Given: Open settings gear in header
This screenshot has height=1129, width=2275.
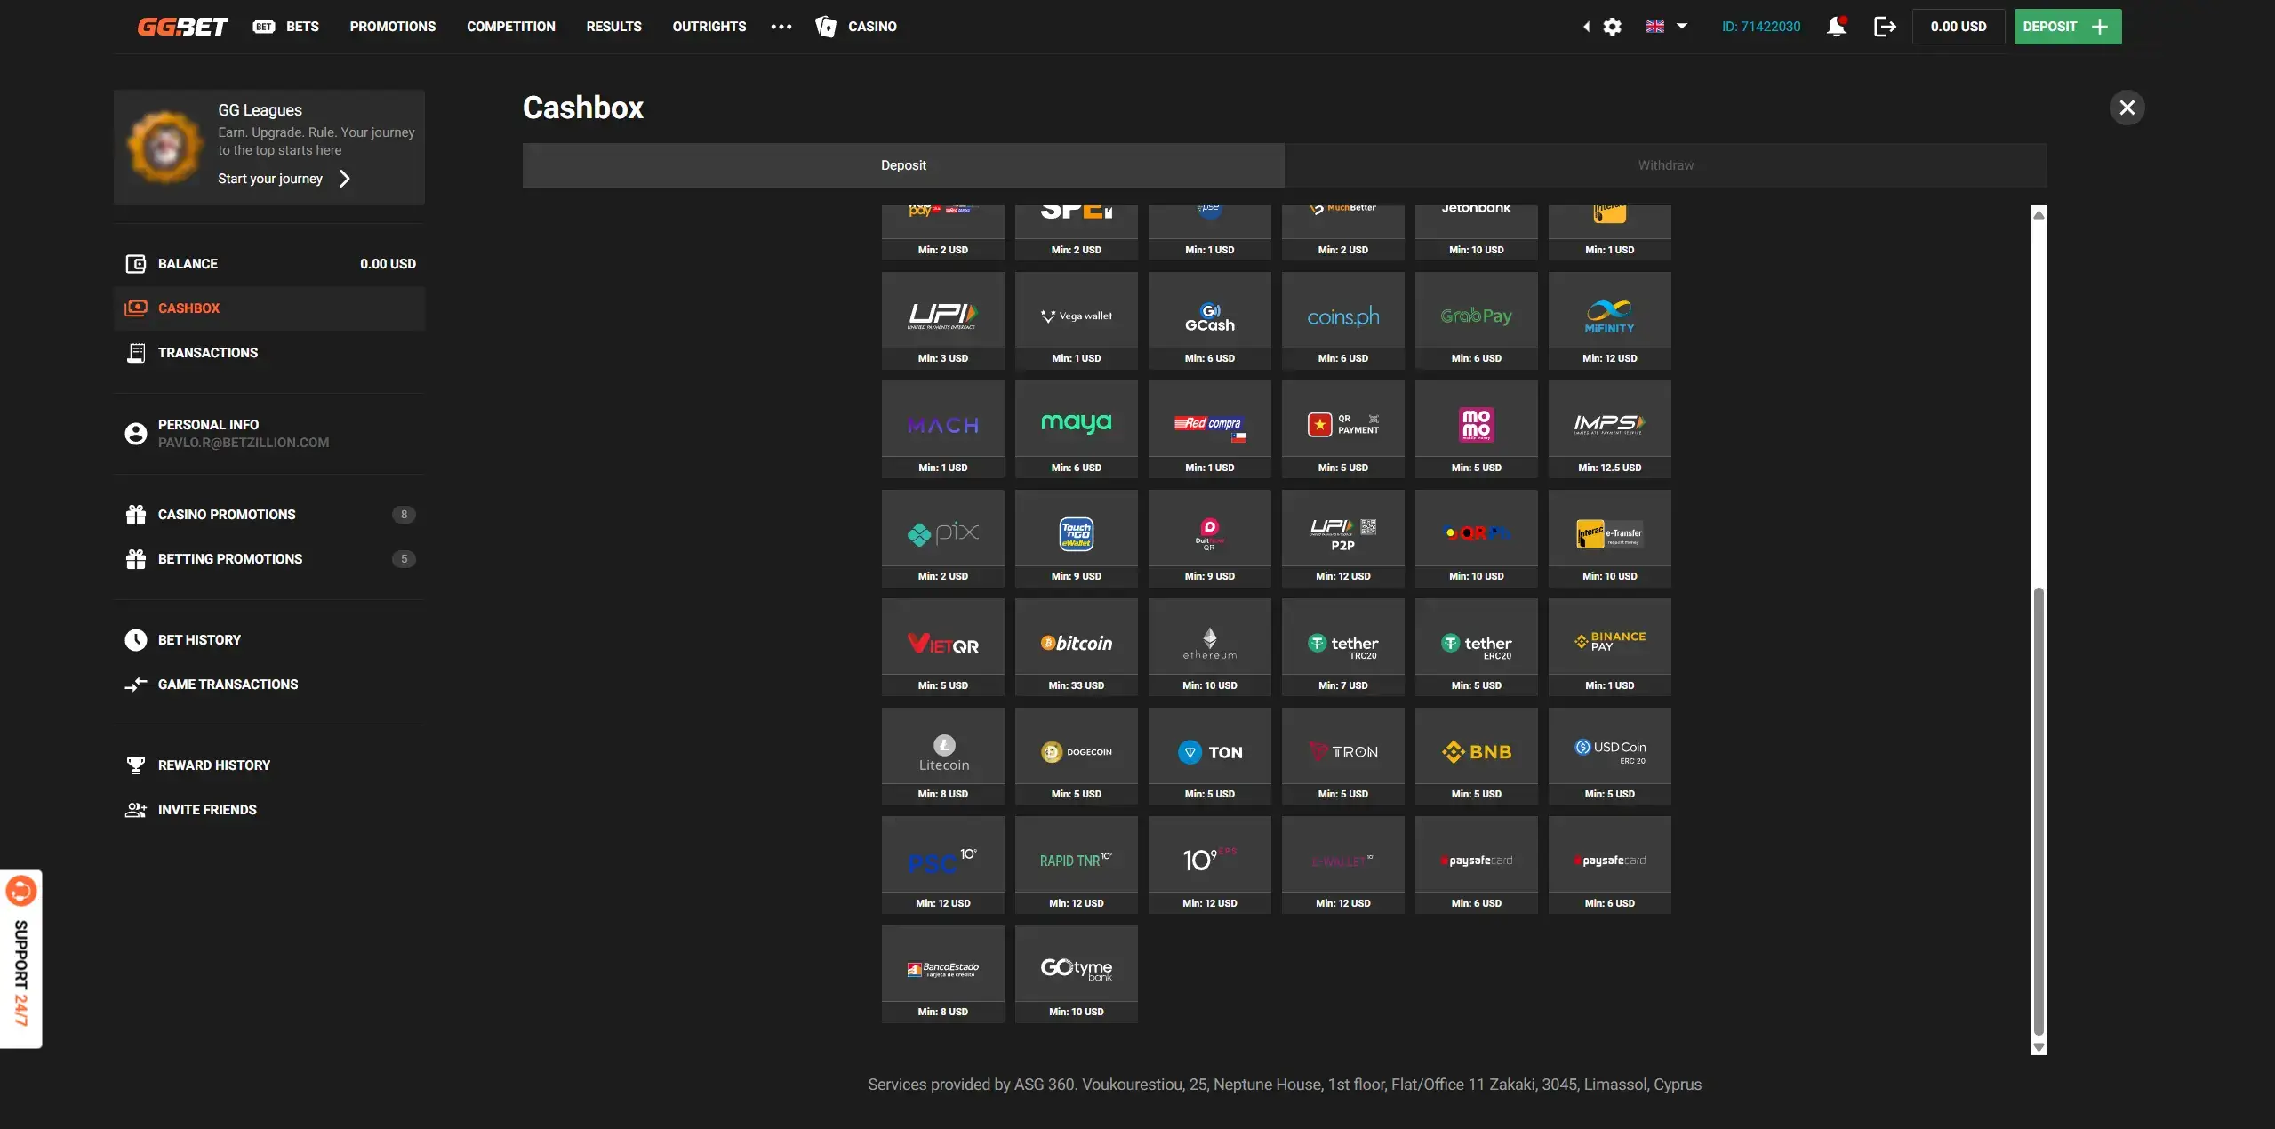Looking at the screenshot, I should pyautogui.click(x=1612, y=27).
